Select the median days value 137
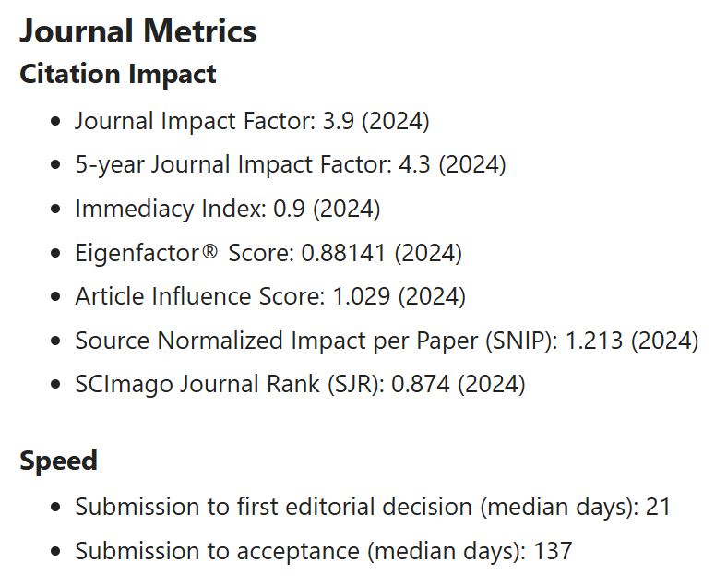727x587 pixels. [554, 551]
